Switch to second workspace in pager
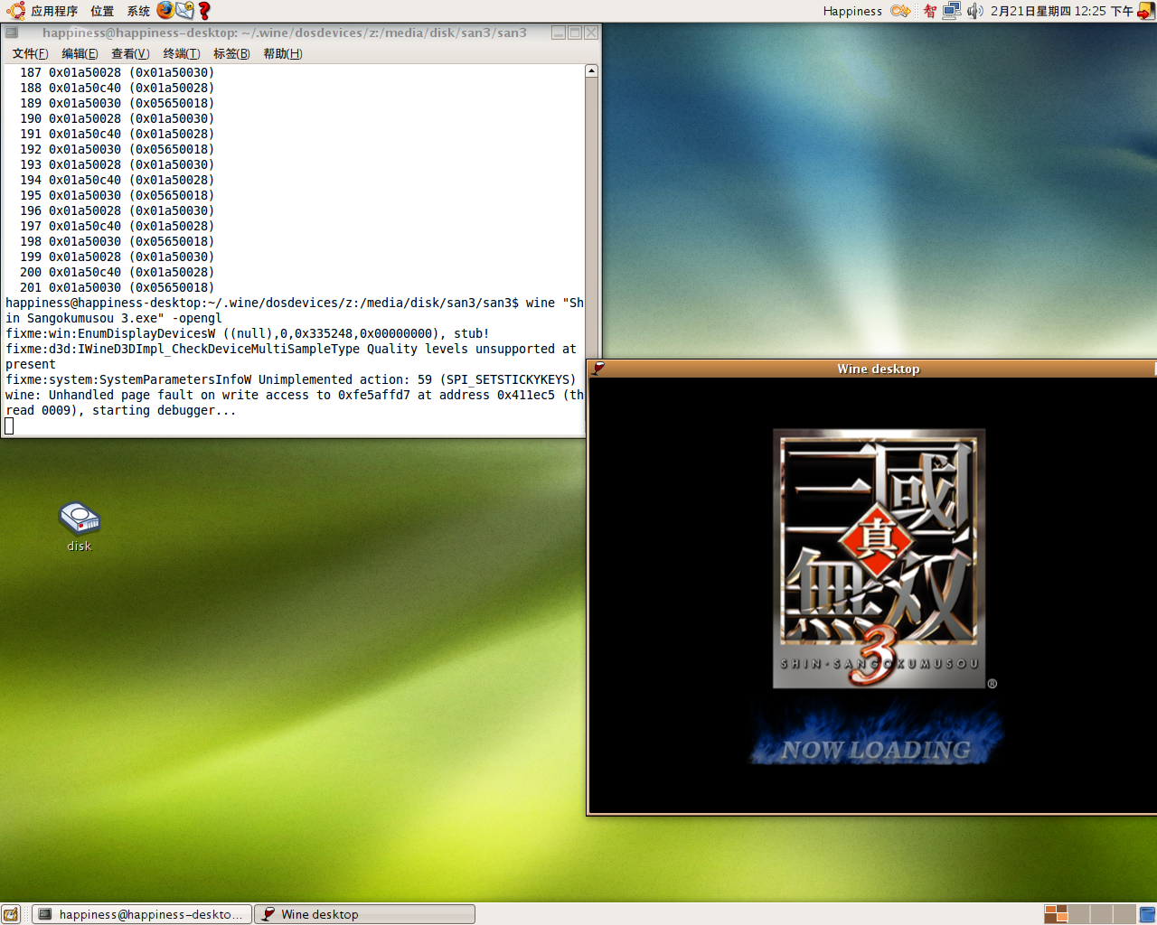Image resolution: width=1157 pixels, height=925 pixels. click(1079, 914)
